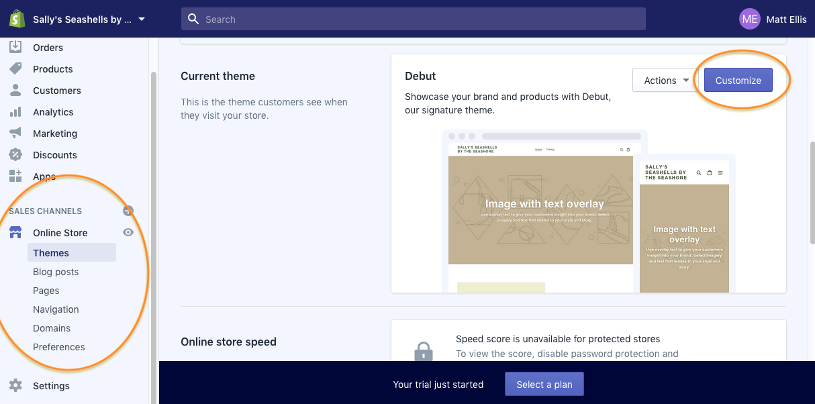This screenshot has height=404, width=815.
Task: Click the desktop theme preview thumbnail
Action: pos(540,211)
